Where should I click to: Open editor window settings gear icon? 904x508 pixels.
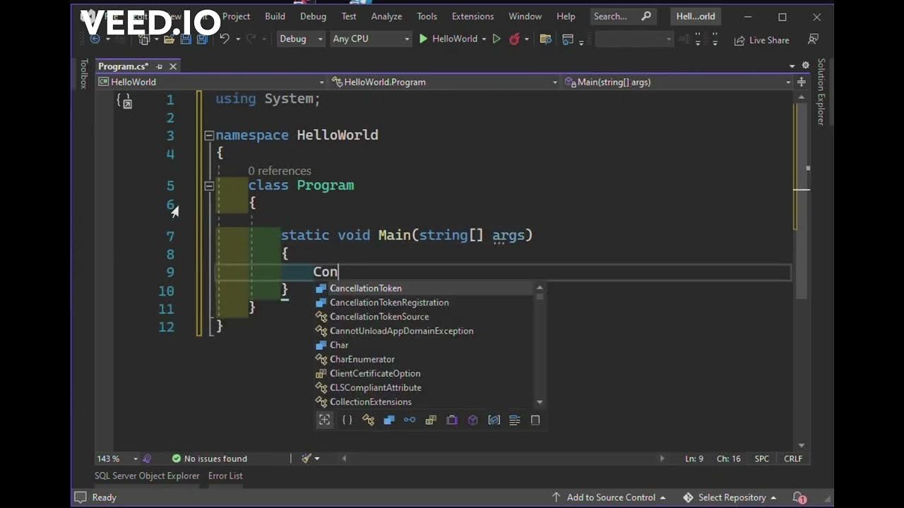pyautogui.click(x=805, y=66)
